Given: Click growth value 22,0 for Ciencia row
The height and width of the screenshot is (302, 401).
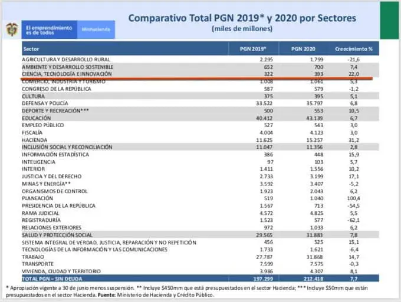Looking at the screenshot, I should tap(354, 74).
